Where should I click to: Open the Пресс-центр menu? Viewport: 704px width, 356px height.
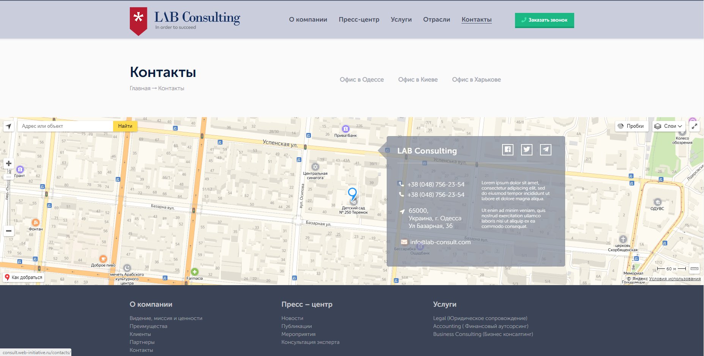click(359, 19)
